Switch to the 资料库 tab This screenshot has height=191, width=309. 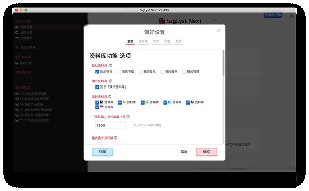pos(143,41)
